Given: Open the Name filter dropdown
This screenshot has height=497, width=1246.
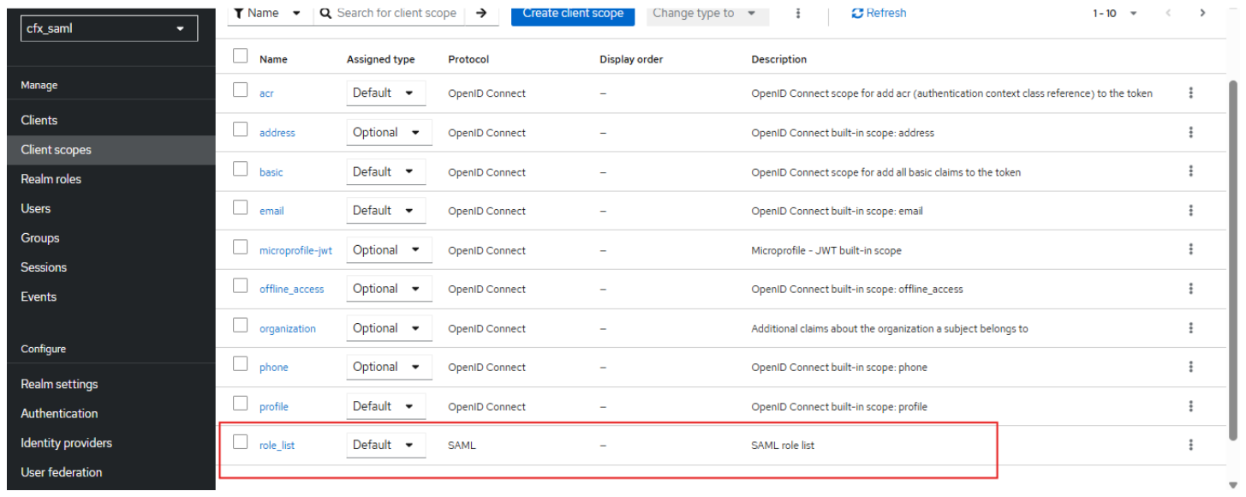Looking at the screenshot, I should point(269,13).
